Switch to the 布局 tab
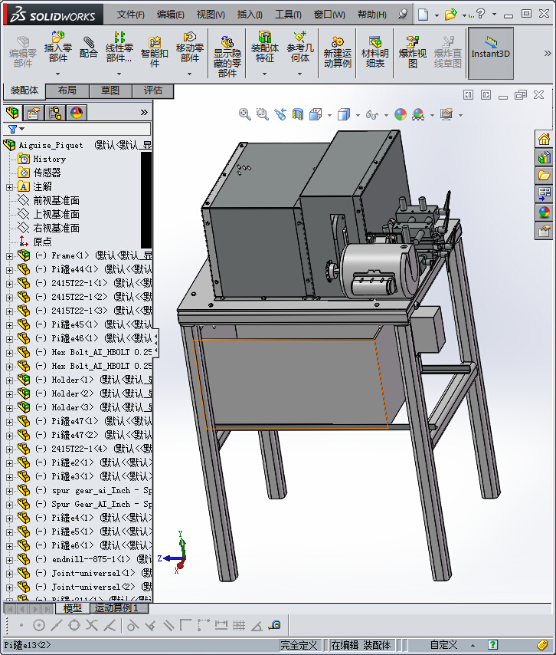556x655 pixels. pyautogui.click(x=67, y=91)
